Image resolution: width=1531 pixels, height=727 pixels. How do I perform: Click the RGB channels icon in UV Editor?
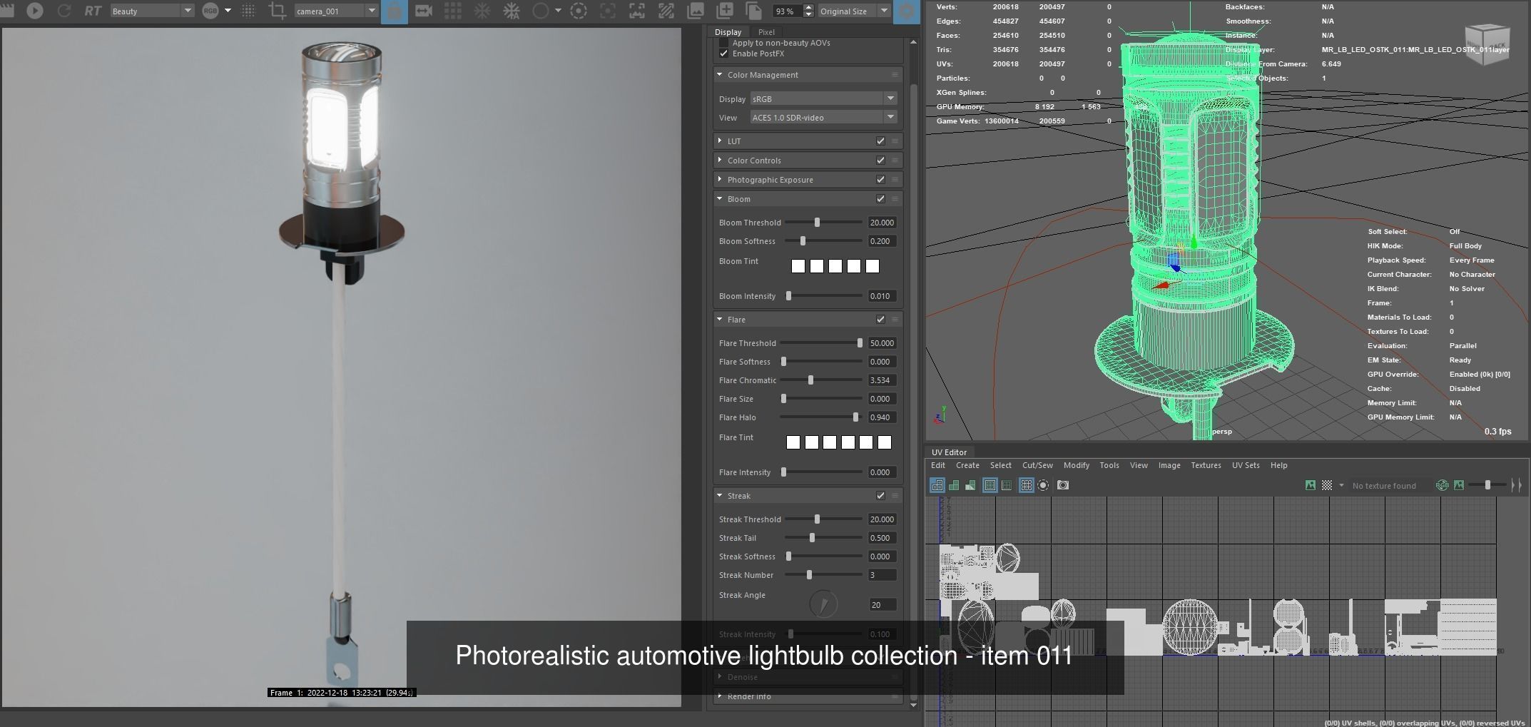1442,485
